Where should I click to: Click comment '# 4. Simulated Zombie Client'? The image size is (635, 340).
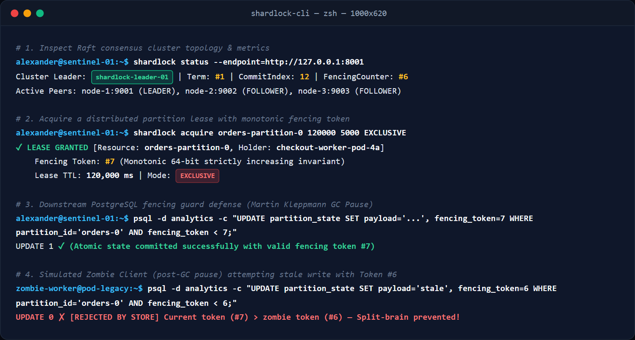[82, 275]
